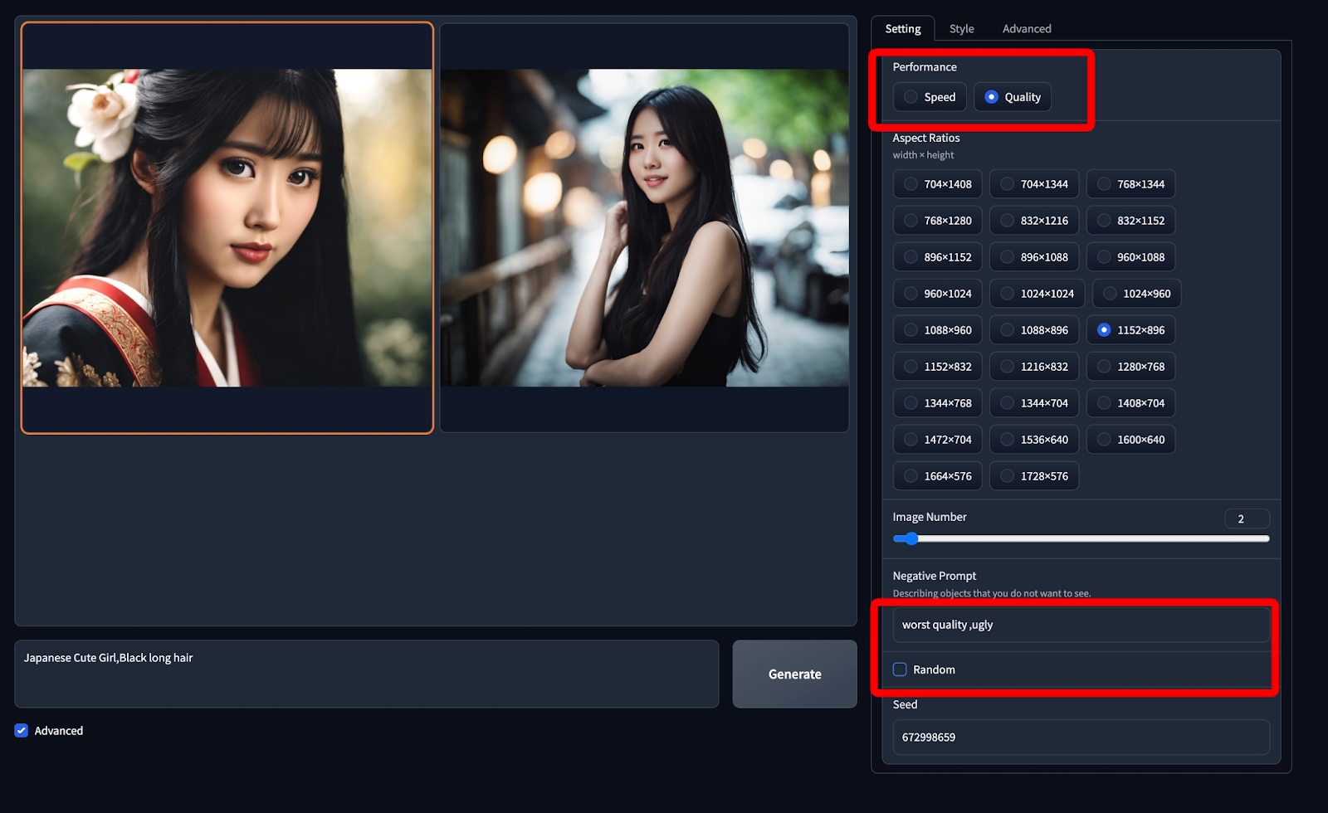Pick the 1152×896 aspect ratio
Screen dimensions: 1328x813
point(1130,329)
